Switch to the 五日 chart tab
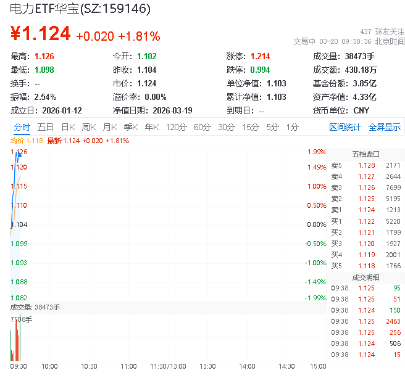Viewport: 405px width, 378px height. point(45,127)
